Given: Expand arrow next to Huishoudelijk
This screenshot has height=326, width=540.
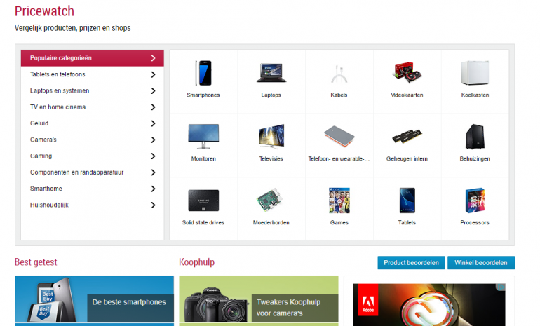Looking at the screenshot, I should tap(154, 205).
